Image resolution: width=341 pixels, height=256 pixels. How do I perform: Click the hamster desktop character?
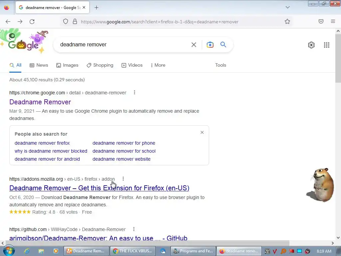320,185
